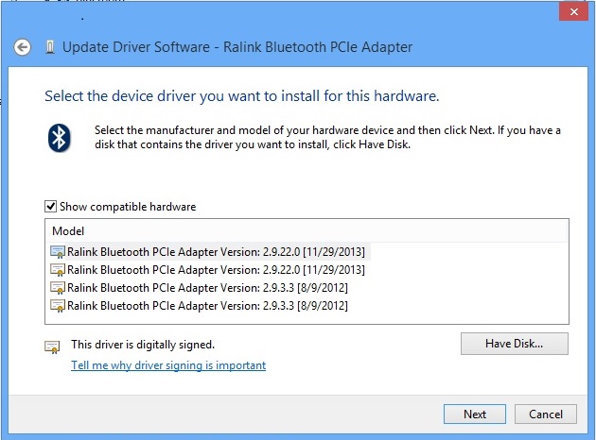
Task: Click the signed driver certificate icon
Action: point(52,347)
